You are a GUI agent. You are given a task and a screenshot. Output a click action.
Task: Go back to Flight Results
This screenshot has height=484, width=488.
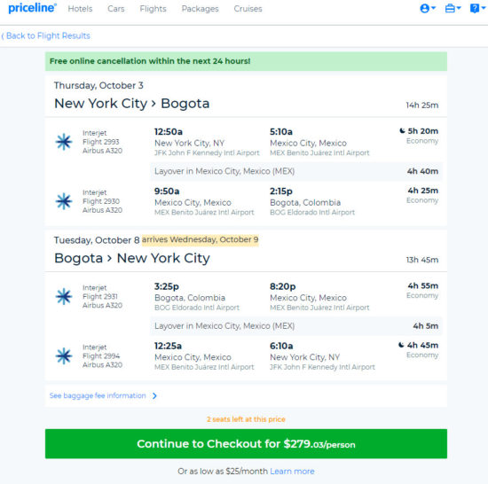point(46,35)
